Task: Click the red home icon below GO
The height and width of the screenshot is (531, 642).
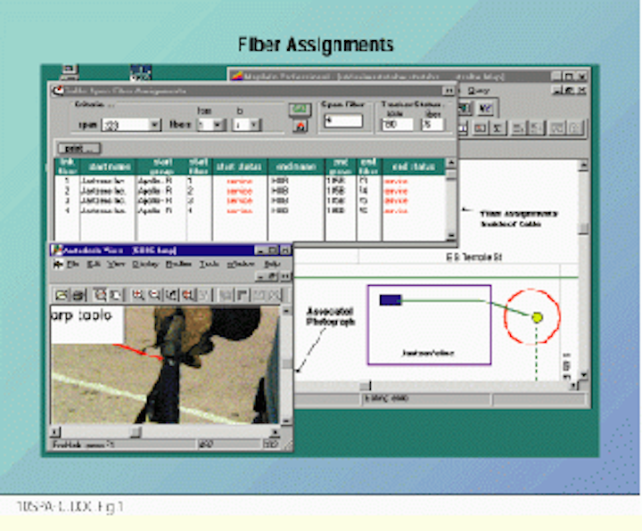Action: pos(300,127)
